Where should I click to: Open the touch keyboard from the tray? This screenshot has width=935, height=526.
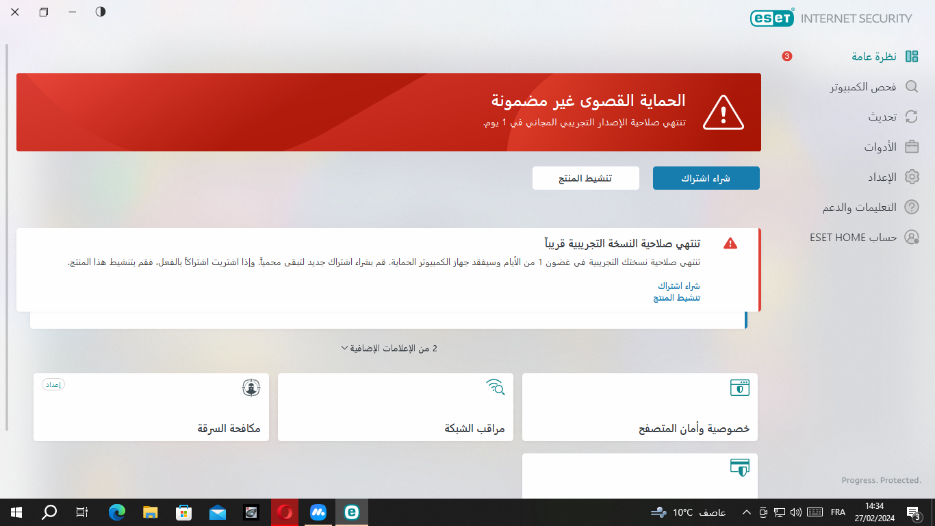coord(815,512)
